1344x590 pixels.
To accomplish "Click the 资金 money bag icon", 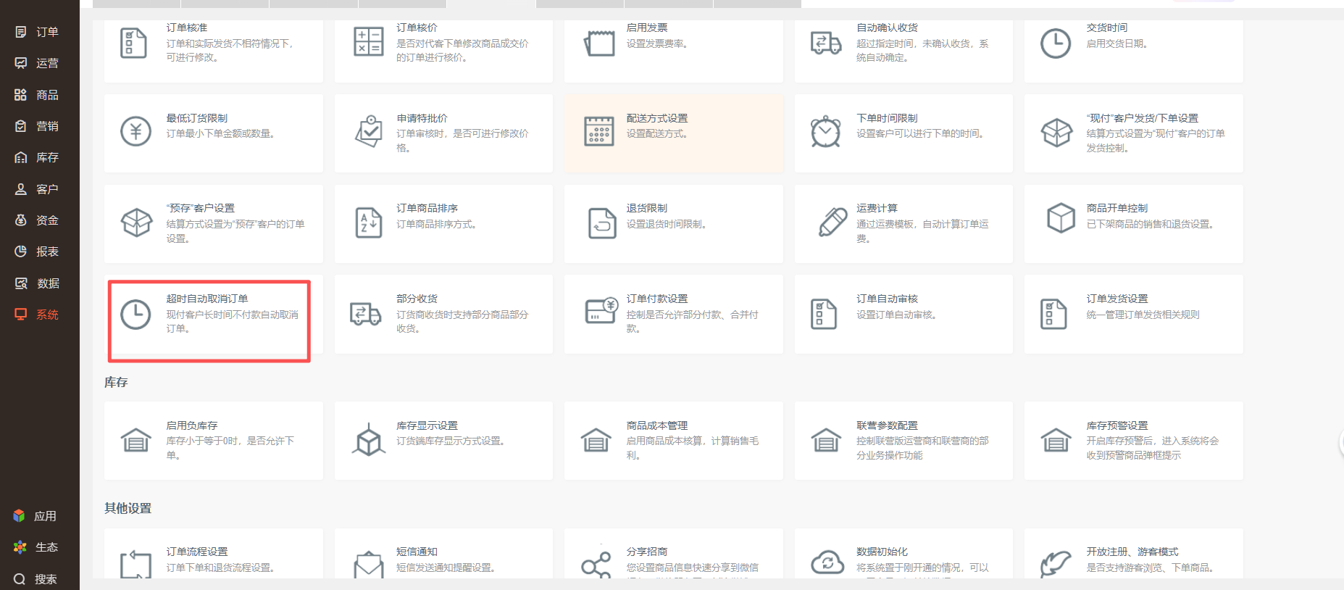I will tap(21, 220).
